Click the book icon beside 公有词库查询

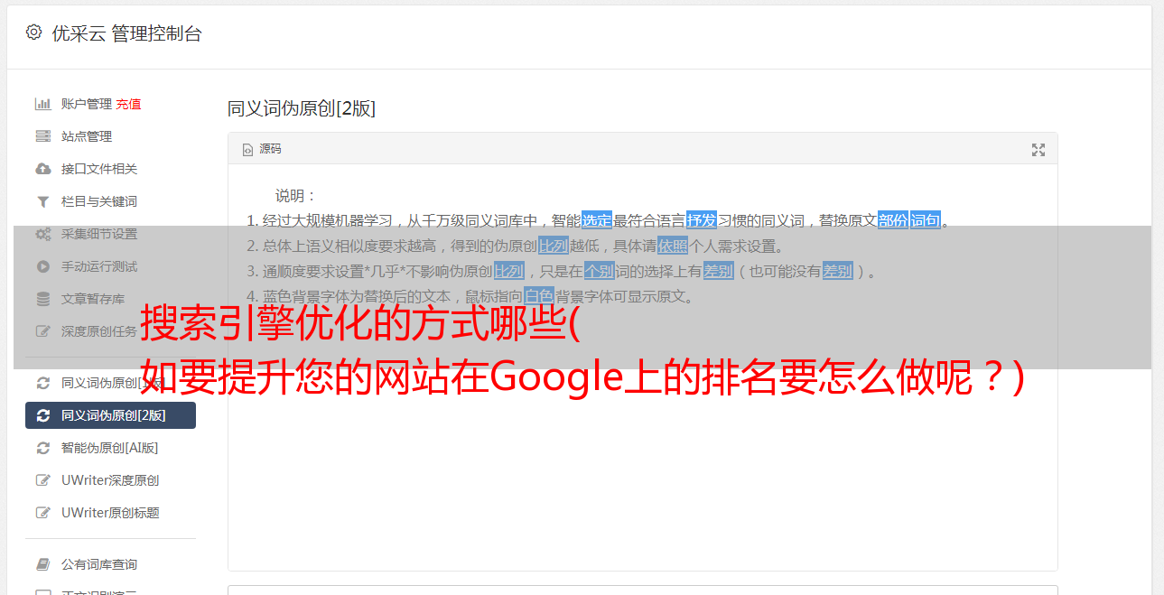pos(42,564)
